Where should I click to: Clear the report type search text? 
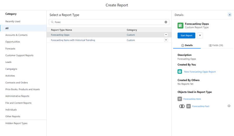point(166,22)
